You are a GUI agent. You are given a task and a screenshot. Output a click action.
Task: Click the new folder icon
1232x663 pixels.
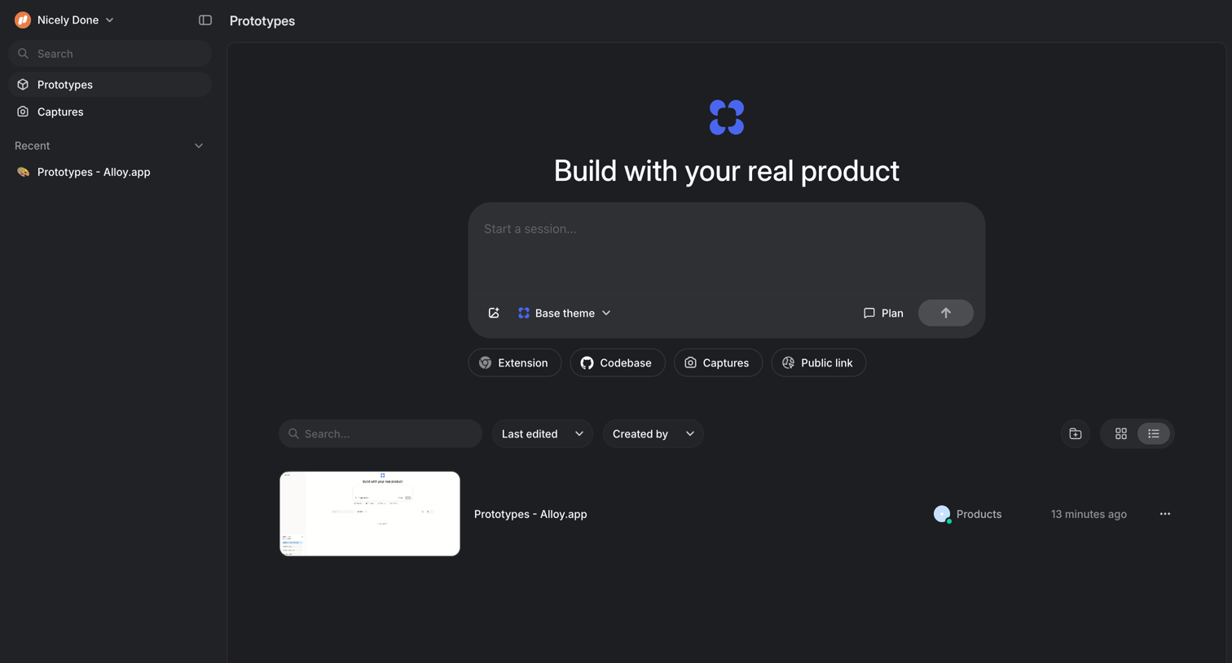coord(1076,433)
